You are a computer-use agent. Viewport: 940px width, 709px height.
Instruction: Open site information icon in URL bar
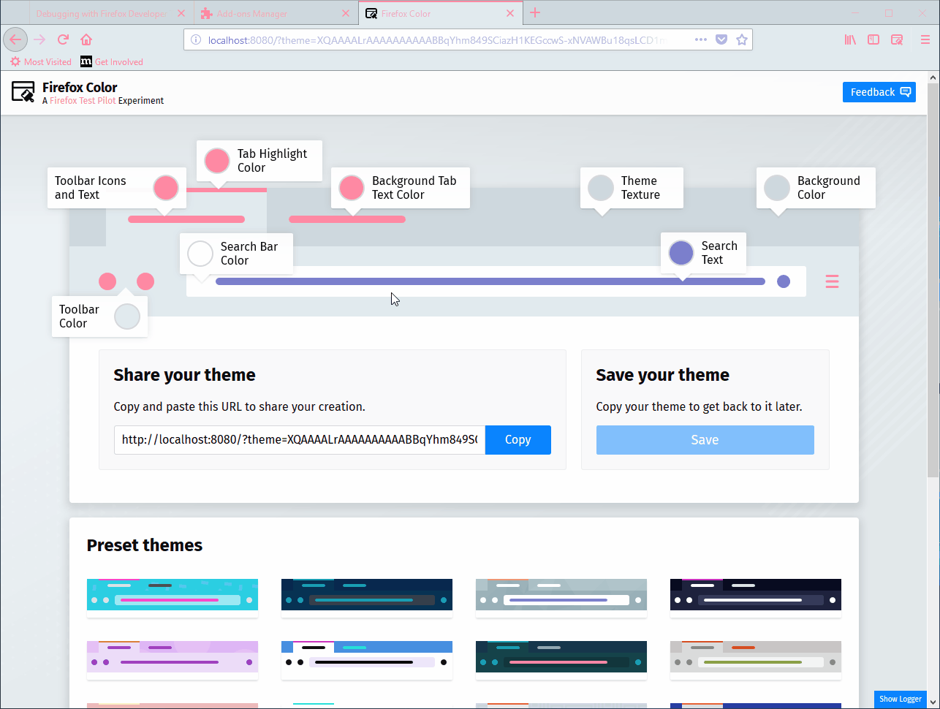[x=196, y=40]
